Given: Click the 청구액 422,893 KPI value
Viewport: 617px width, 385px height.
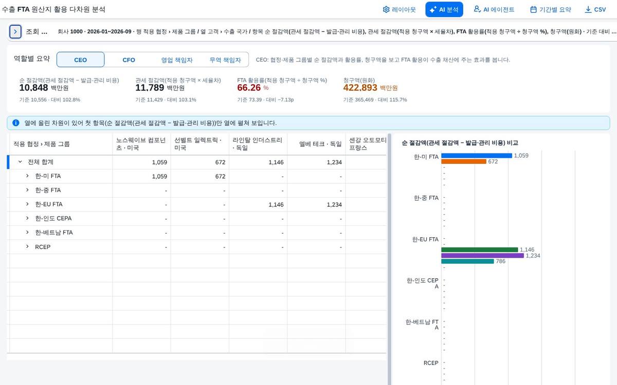Looking at the screenshot, I should tap(360, 88).
